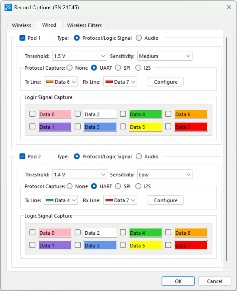Open Pod 2 Rx Line dropdown Data 7
This screenshot has height=291, width=237.
120,200
